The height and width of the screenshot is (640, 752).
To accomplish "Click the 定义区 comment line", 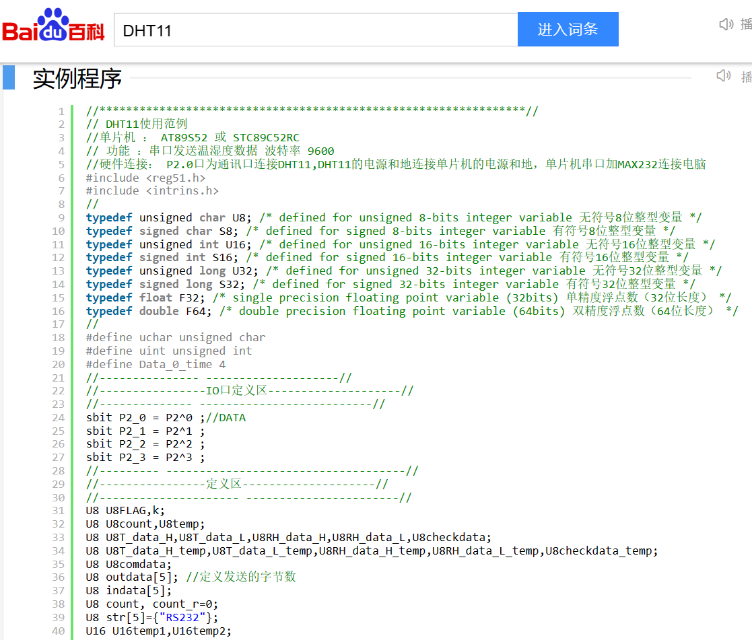I will [x=237, y=484].
